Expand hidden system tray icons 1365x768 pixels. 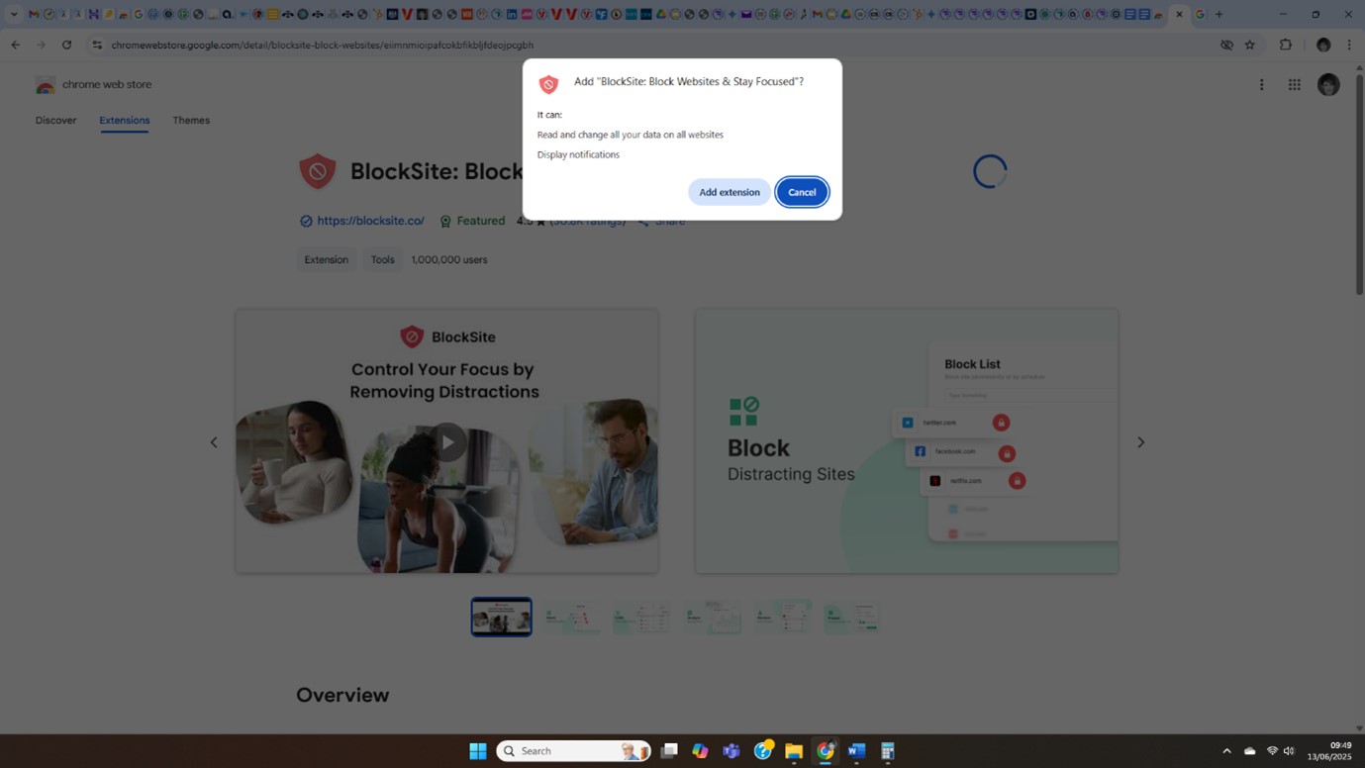(x=1226, y=750)
